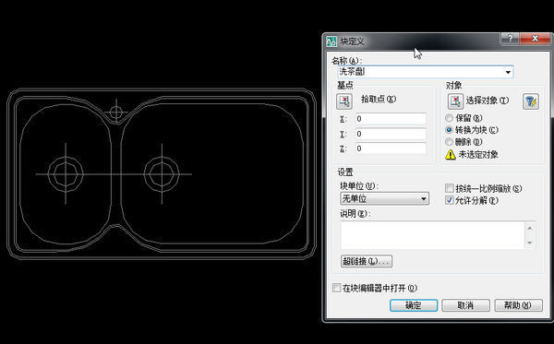Click the Block Definition dialog title icon
Image resolution: width=554 pixels, height=344 pixels.
(x=331, y=42)
